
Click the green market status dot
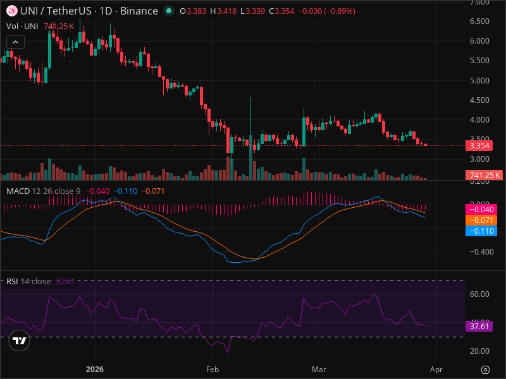pos(168,11)
